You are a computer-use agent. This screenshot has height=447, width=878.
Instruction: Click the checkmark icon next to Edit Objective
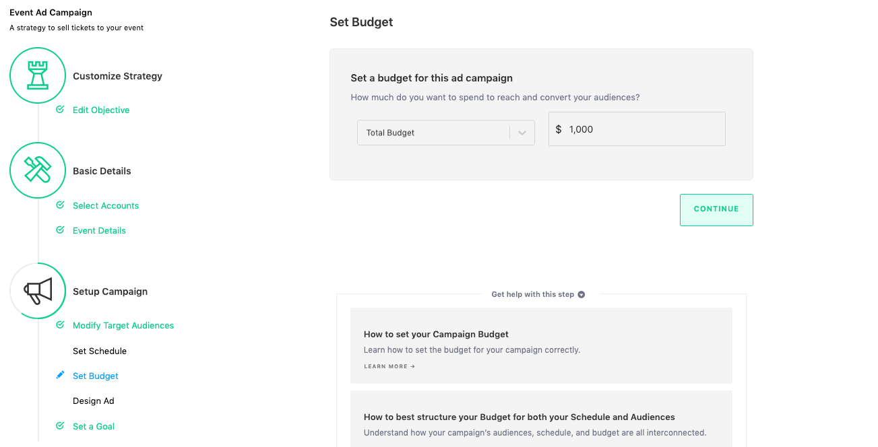[60, 110]
